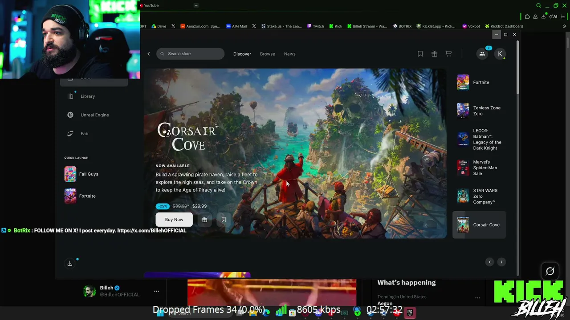Open Kick bookmark
This screenshot has height=320, width=570.
(336, 26)
